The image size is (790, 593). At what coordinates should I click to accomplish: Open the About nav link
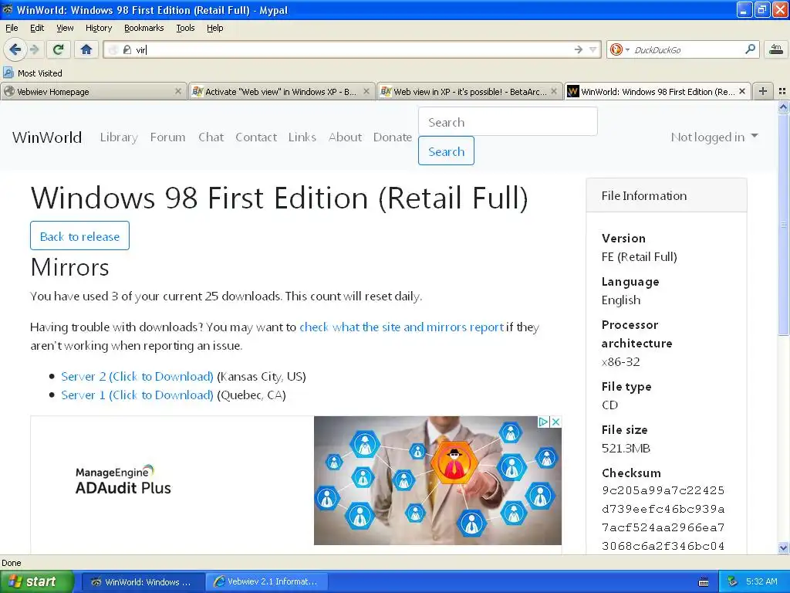tap(345, 137)
